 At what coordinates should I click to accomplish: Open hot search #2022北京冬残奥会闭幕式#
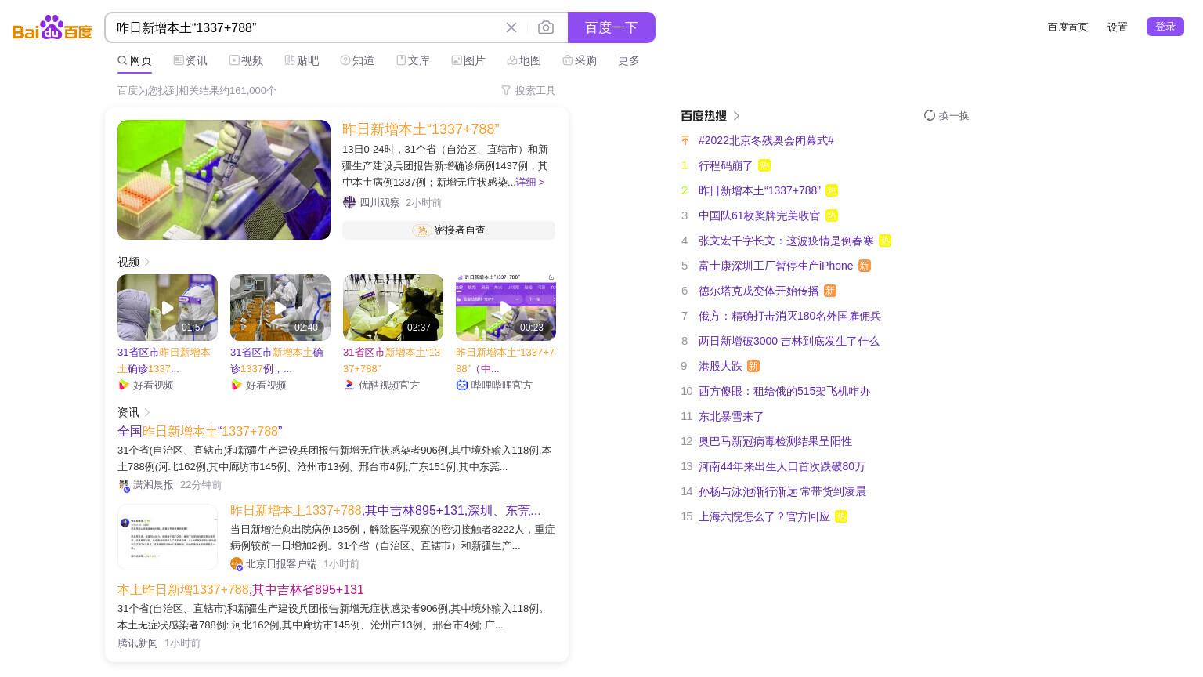pyautogui.click(x=766, y=140)
